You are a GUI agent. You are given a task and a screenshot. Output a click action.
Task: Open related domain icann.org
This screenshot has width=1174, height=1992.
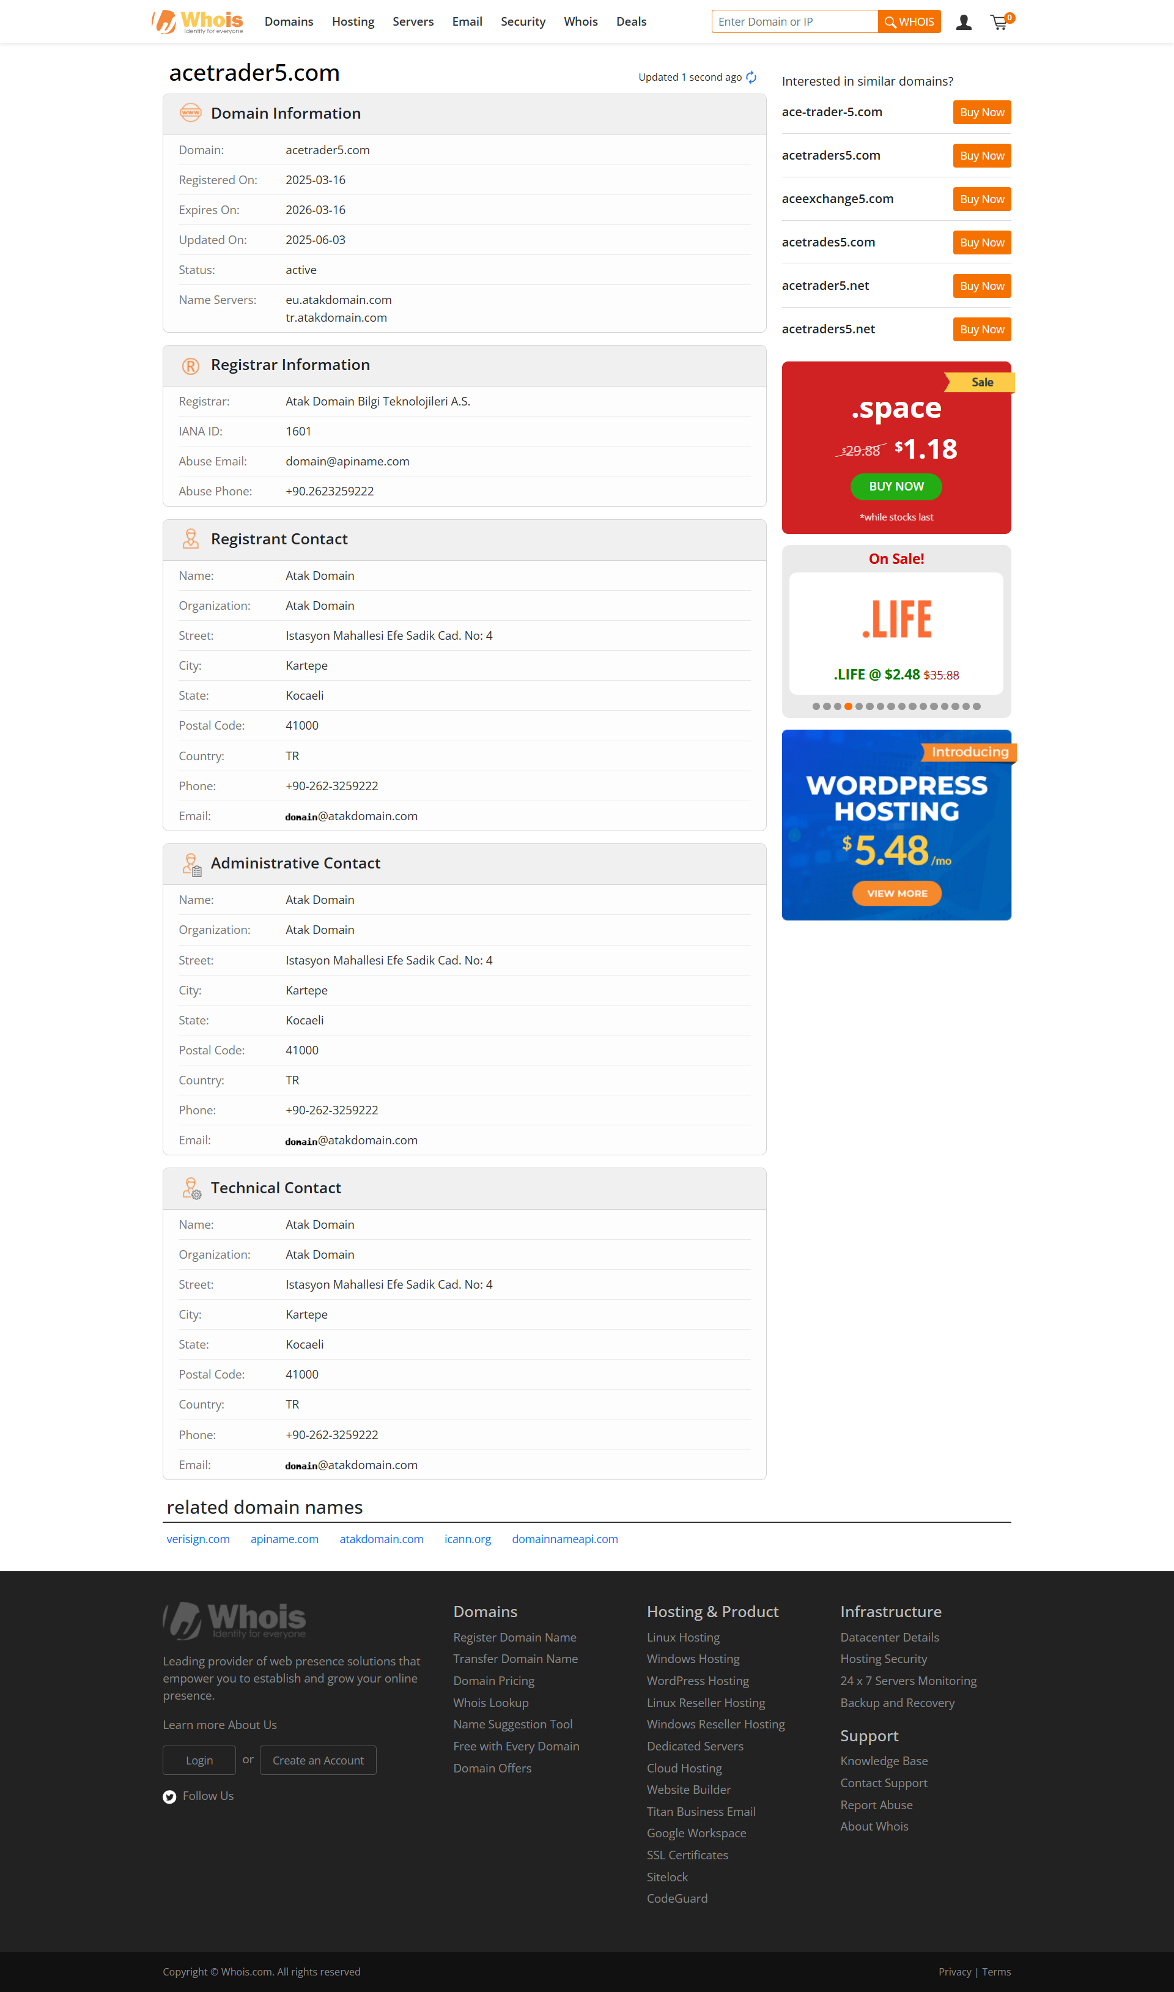point(468,1539)
